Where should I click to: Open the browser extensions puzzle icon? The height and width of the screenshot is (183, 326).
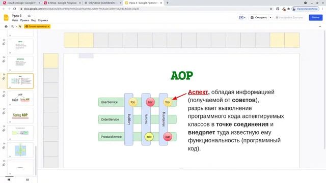pyautogui.click(x=289, y=9)
